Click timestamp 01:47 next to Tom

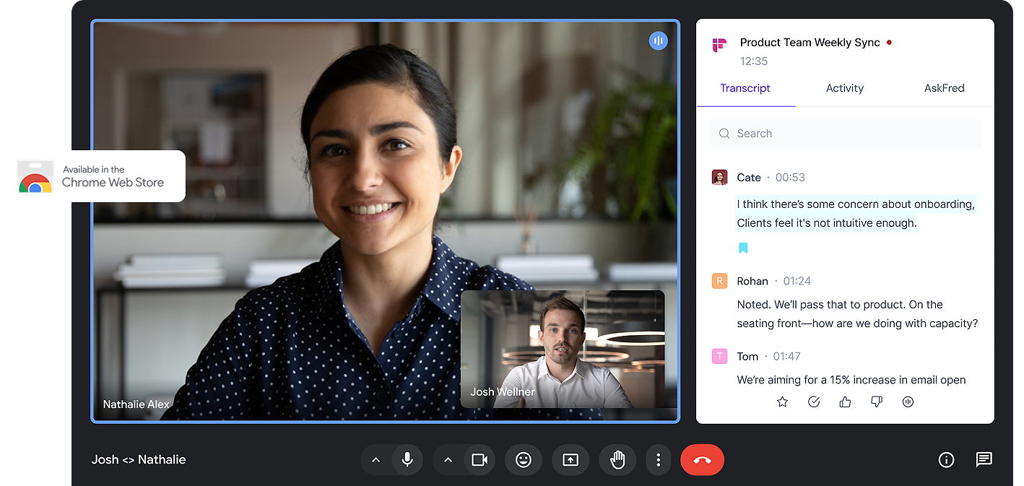pos(786,356)
